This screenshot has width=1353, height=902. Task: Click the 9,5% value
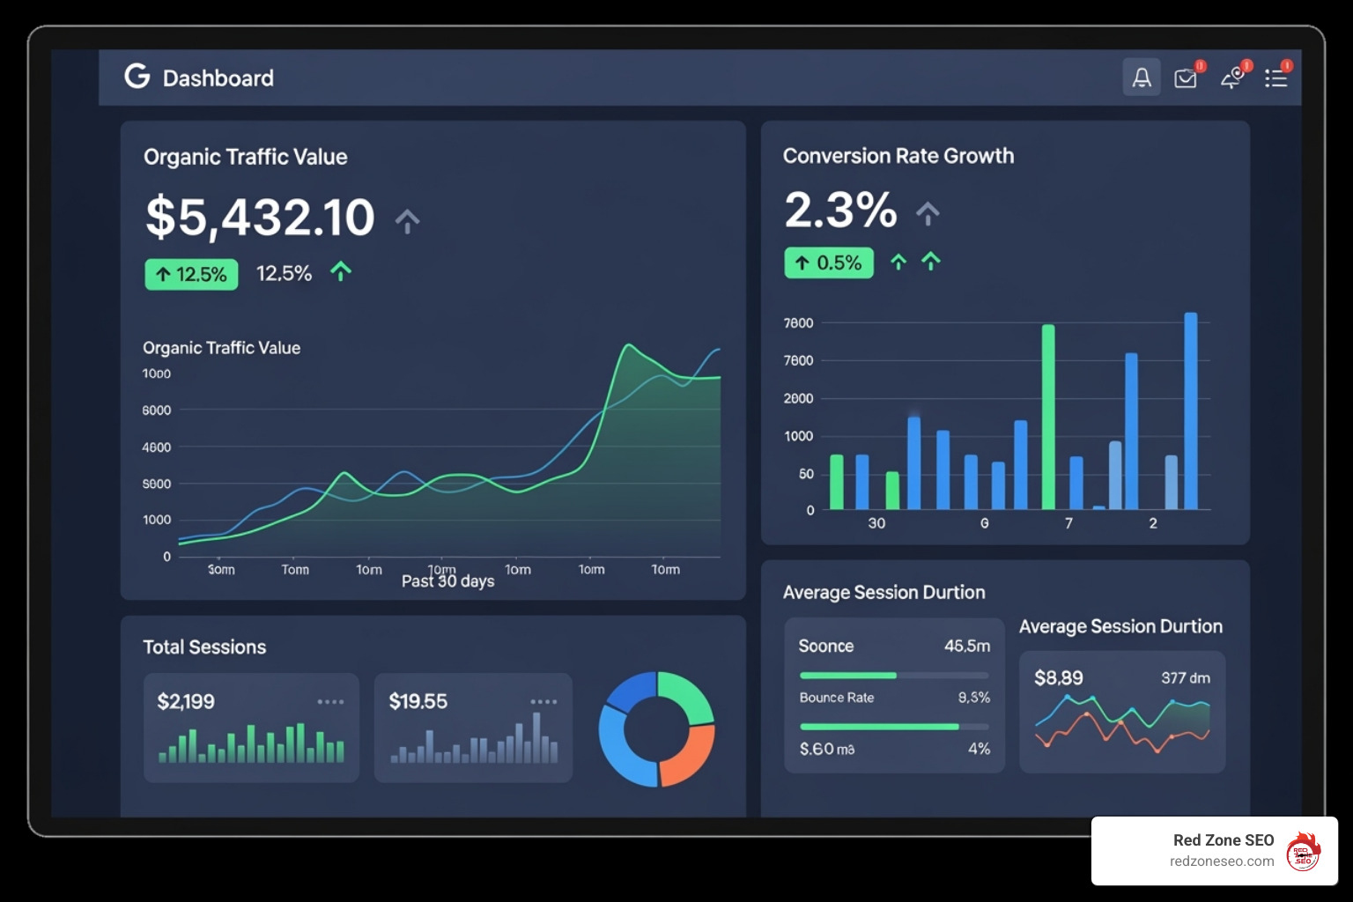(974, 698)
